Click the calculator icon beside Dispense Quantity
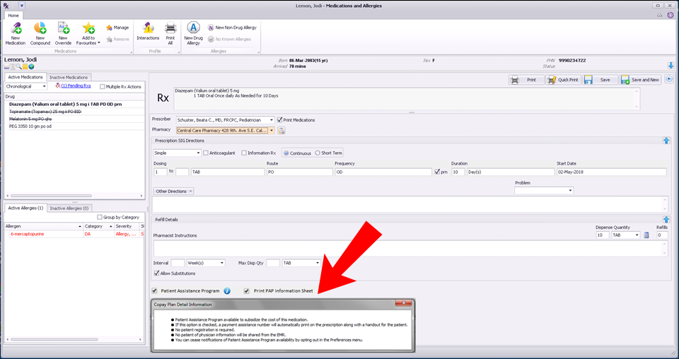Image resolution: width=679 pixels, height=359 pixels. click(646, 235)
